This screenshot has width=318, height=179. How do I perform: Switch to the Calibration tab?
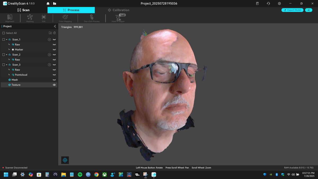118,10
